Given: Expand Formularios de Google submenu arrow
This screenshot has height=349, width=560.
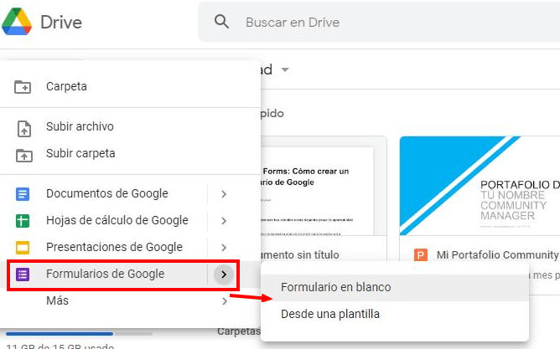Looking at the screenshot, I should point(224,275).
